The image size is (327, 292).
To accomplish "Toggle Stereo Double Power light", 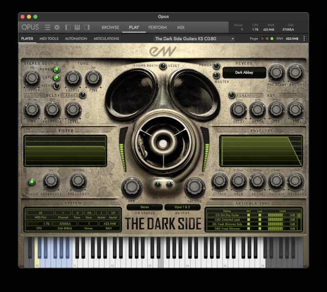I will [x=57, y=69].
